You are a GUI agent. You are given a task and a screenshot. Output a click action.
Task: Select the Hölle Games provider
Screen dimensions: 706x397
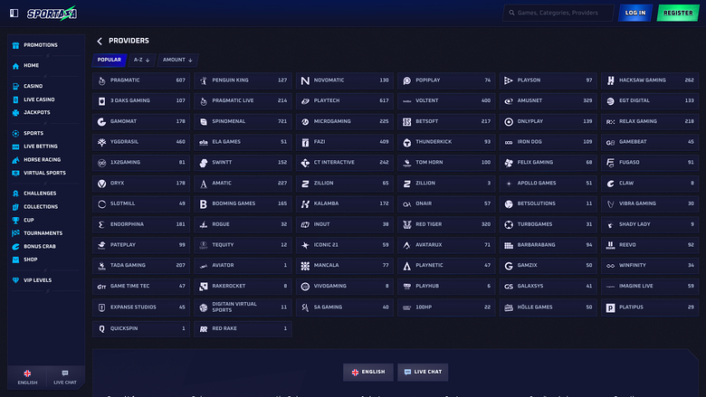pos(548,307)
